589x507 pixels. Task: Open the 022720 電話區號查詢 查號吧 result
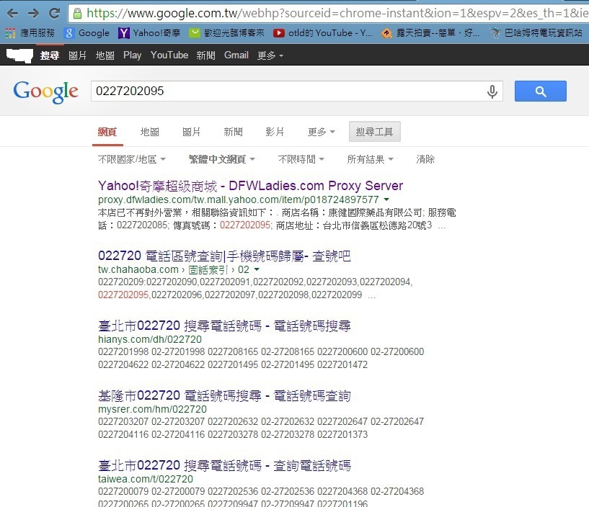coord(224,256)
